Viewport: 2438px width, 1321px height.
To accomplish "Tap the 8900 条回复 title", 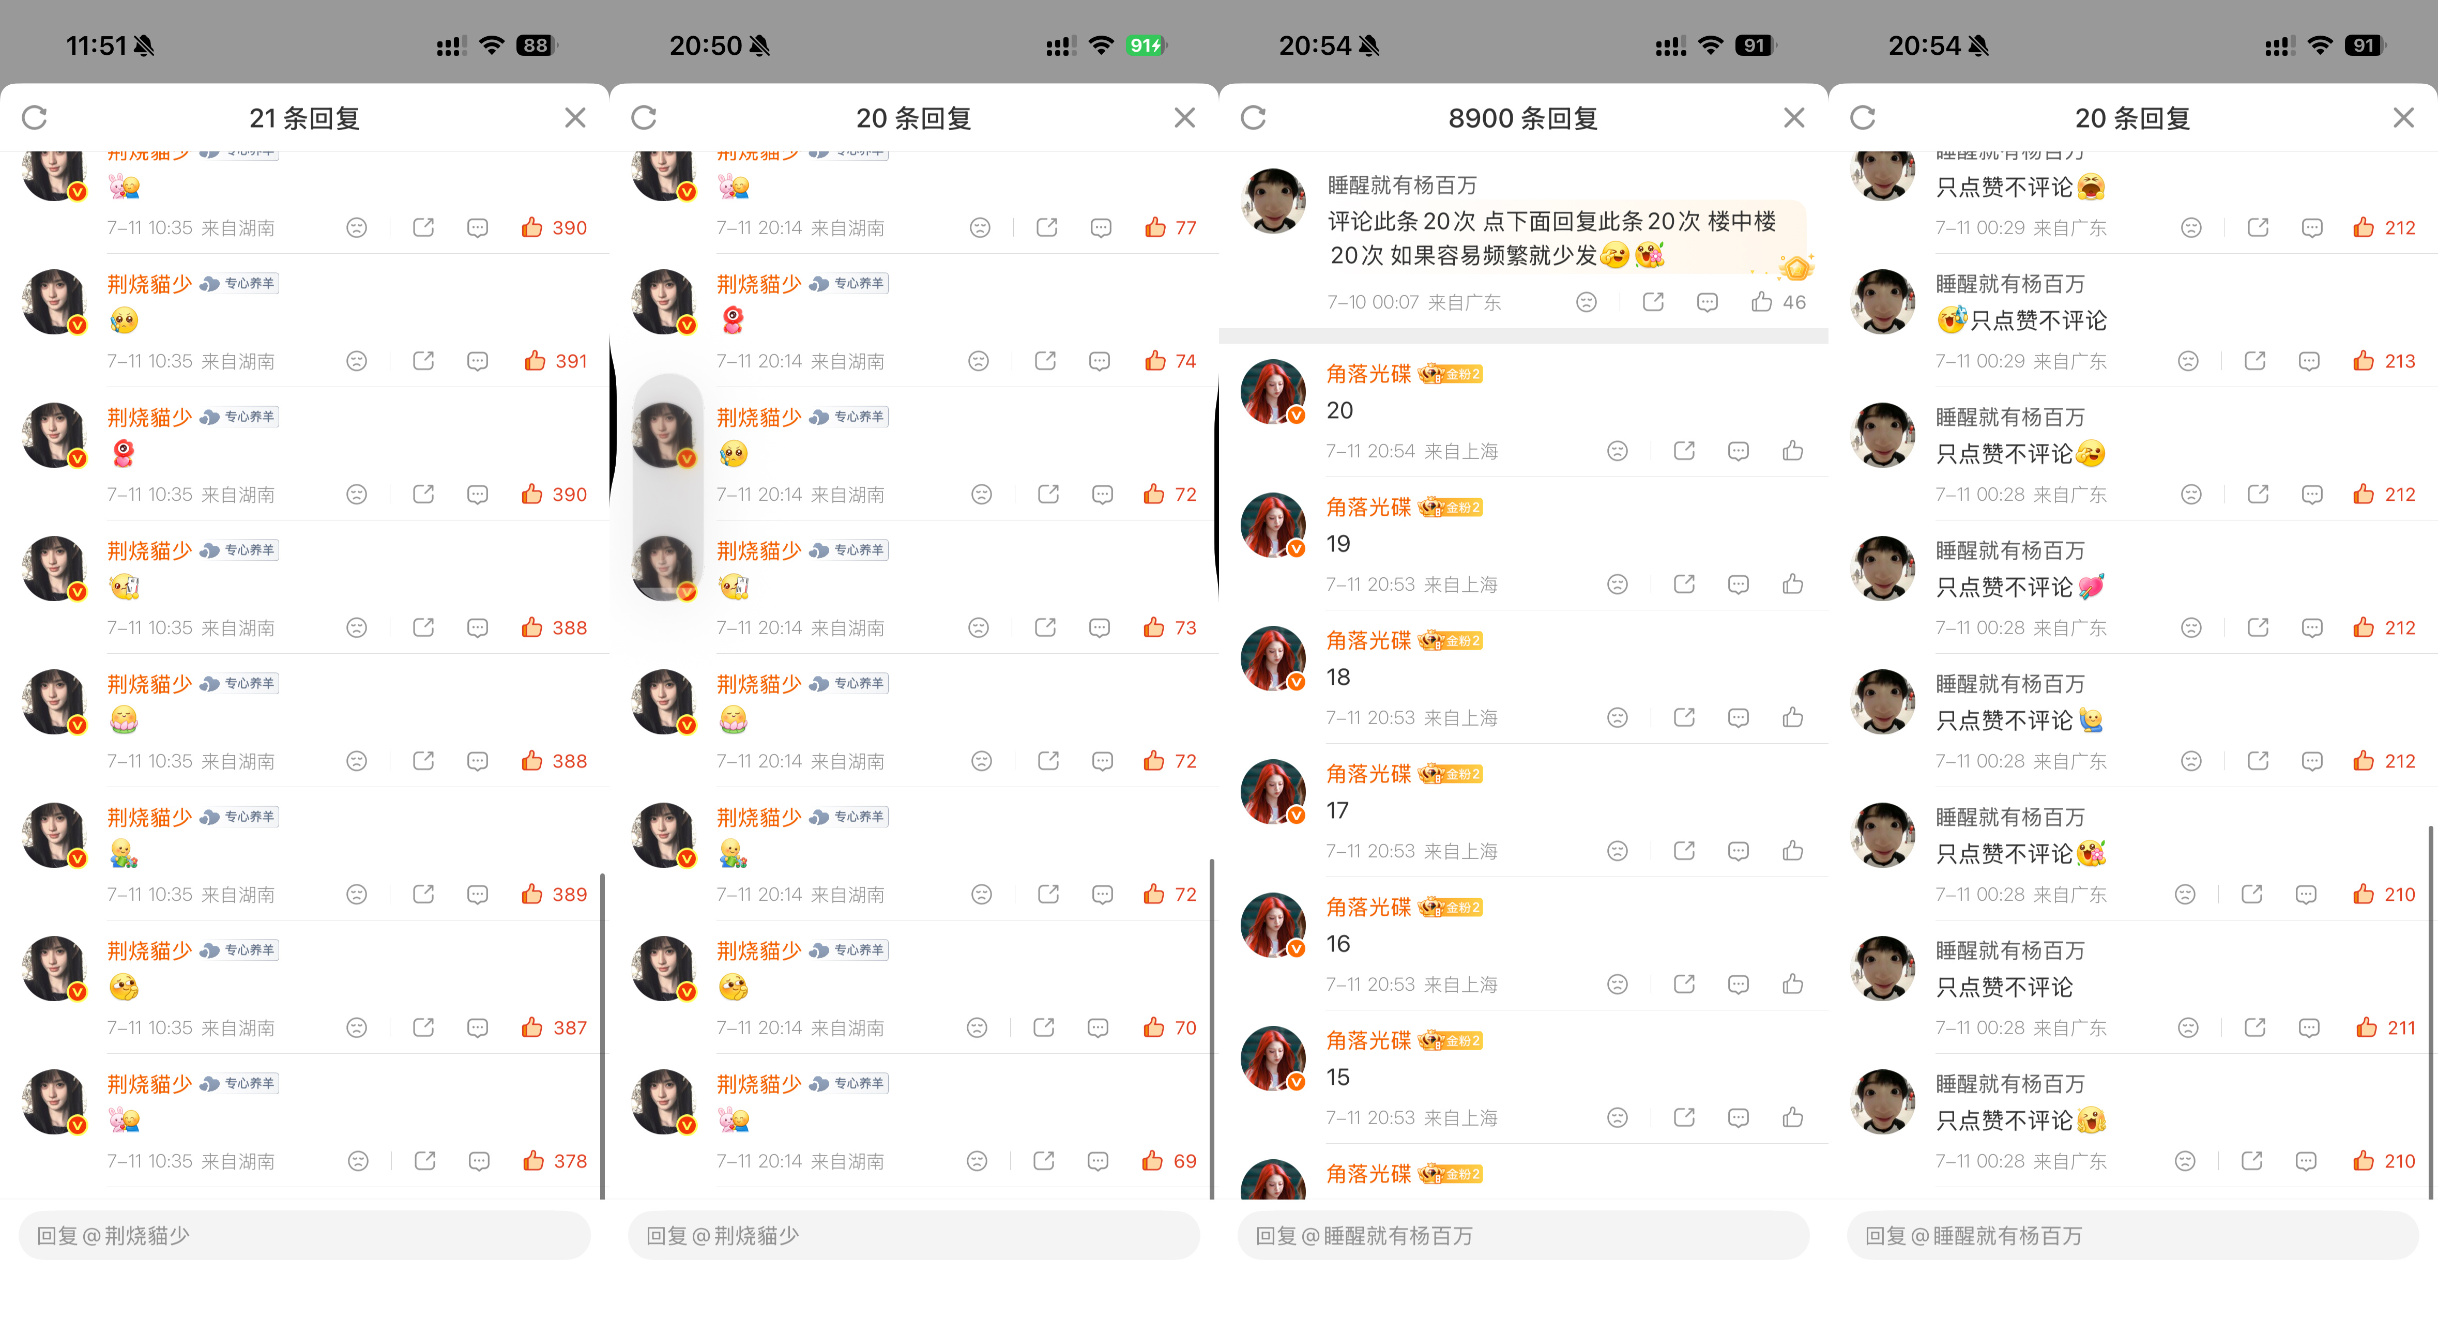I will pos(1523,117).
